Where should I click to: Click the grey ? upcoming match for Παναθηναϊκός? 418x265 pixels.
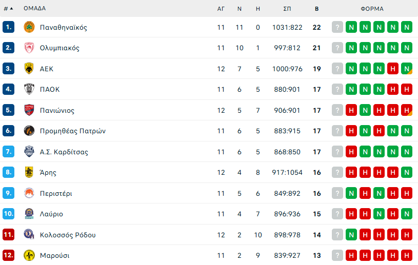(337, 27)
